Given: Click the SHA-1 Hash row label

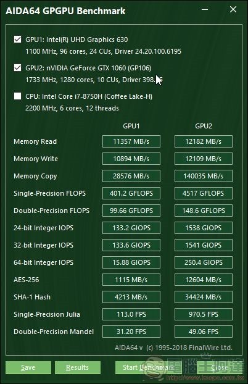Looking at the screenshot, I should (32, 297).
